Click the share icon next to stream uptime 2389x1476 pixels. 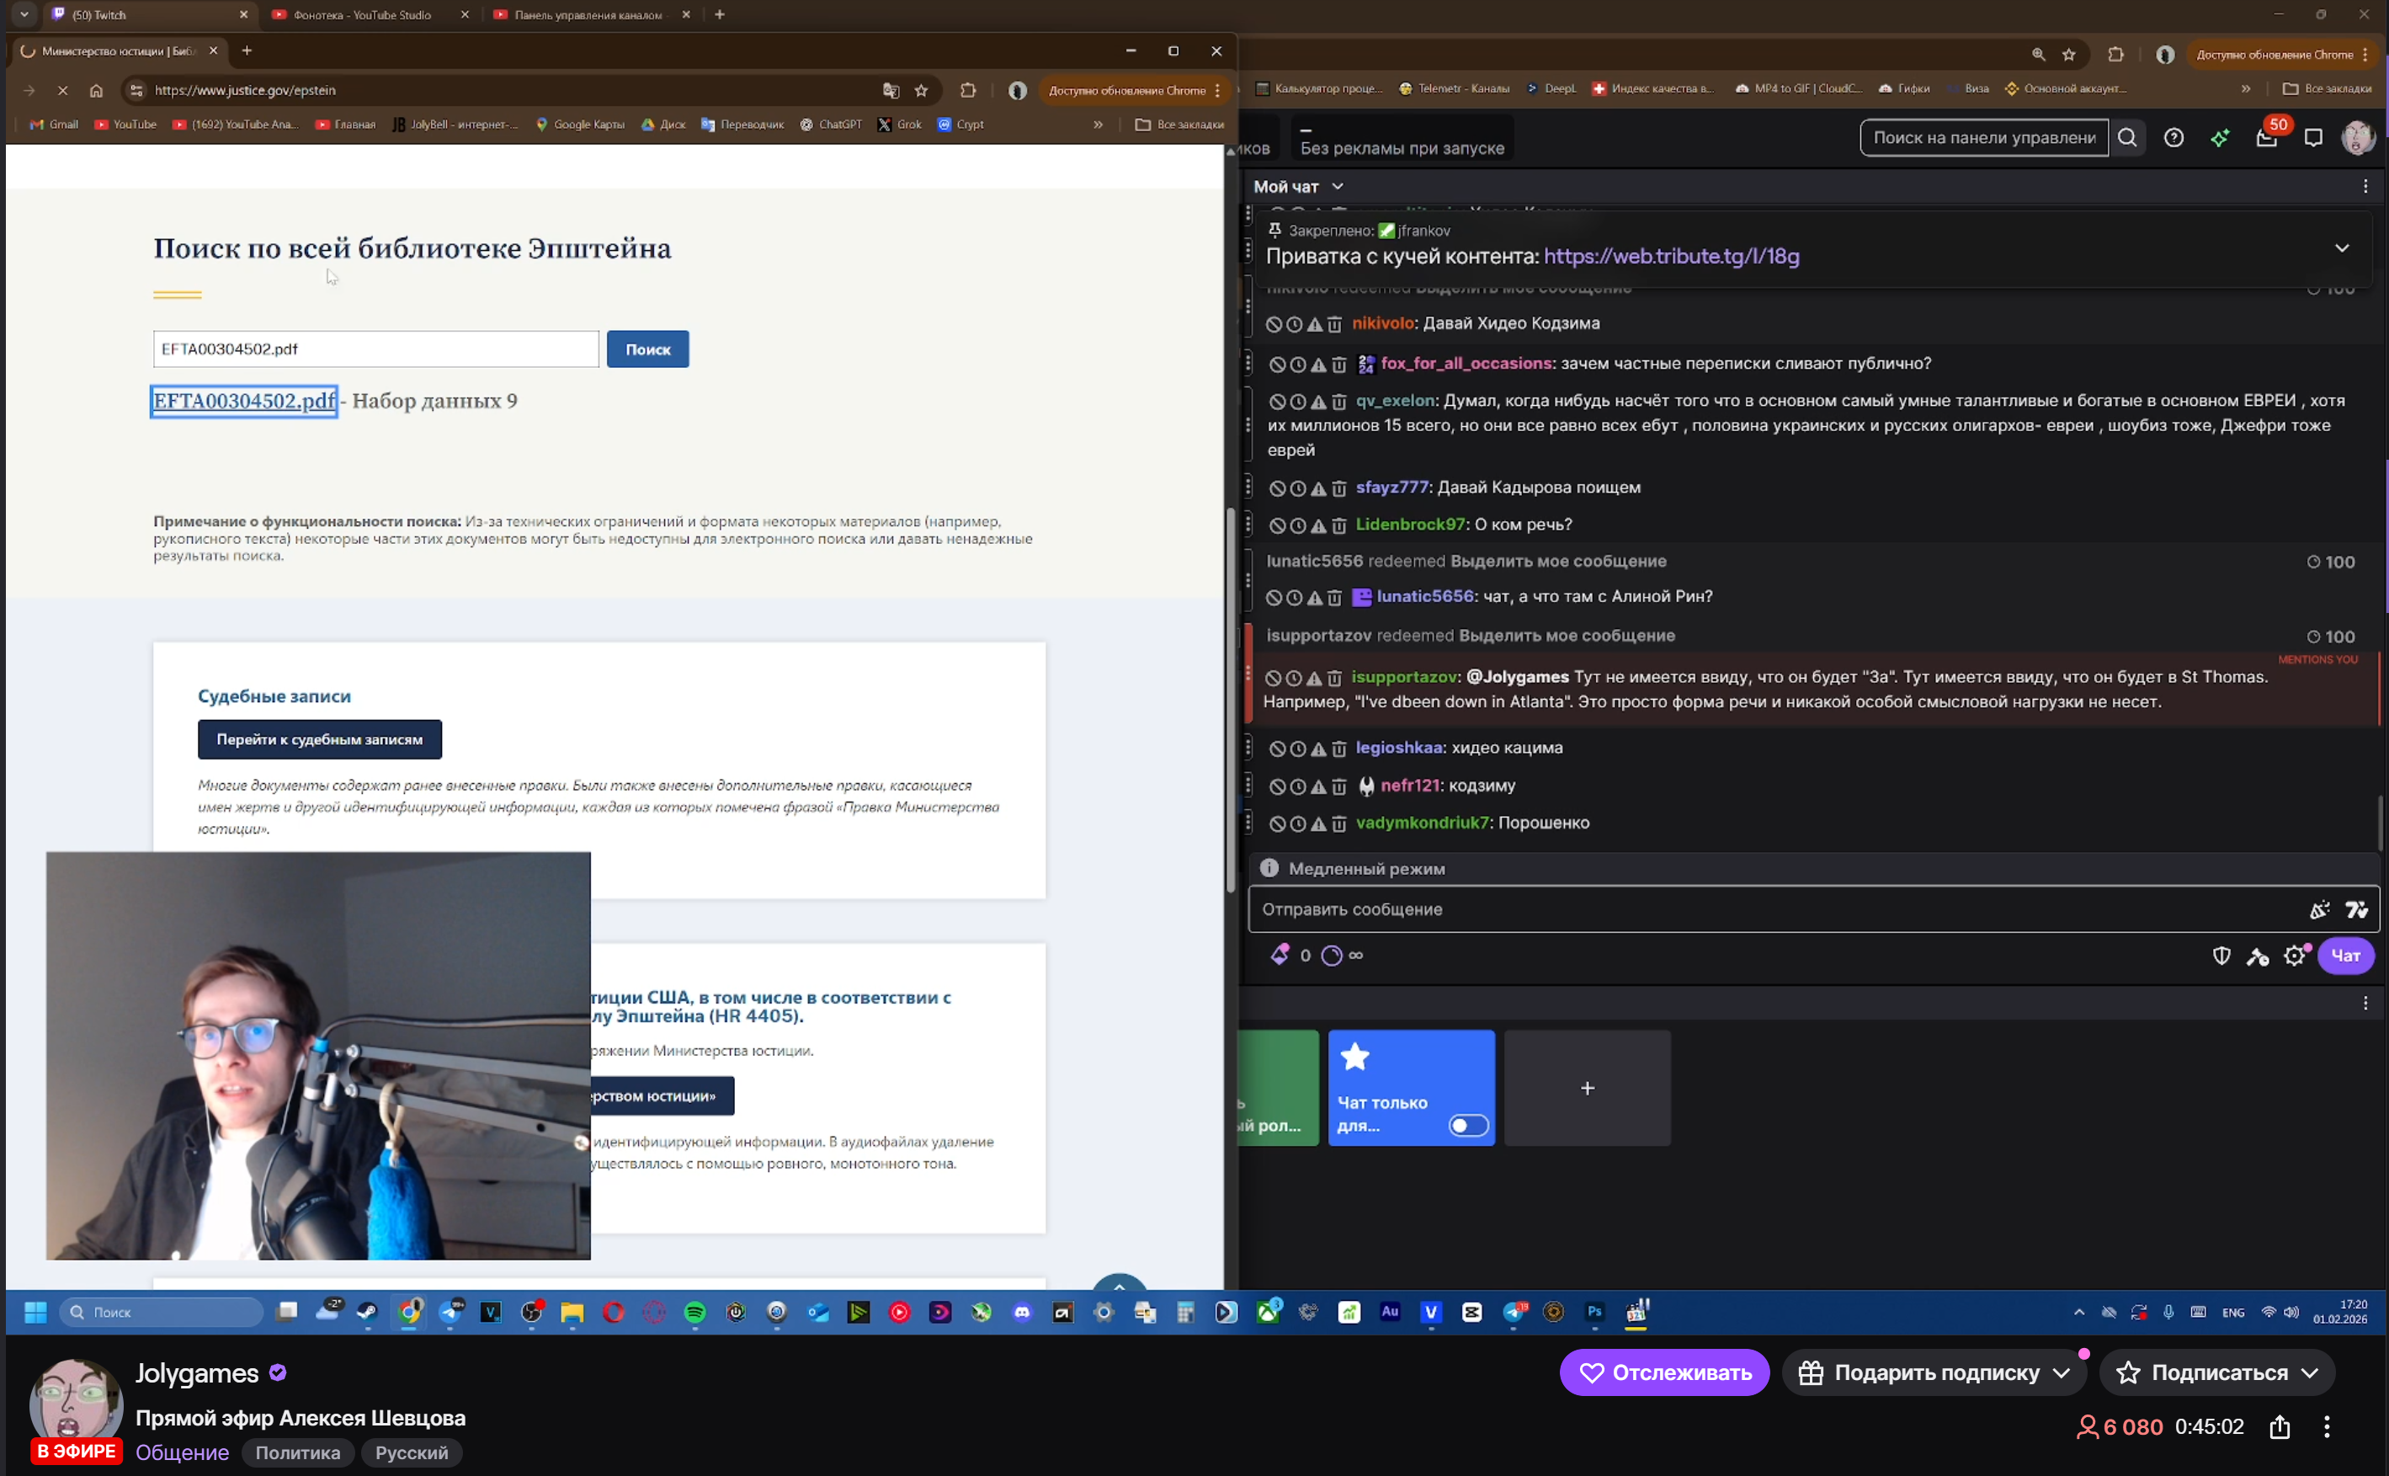click(x=2280, y=1427)
